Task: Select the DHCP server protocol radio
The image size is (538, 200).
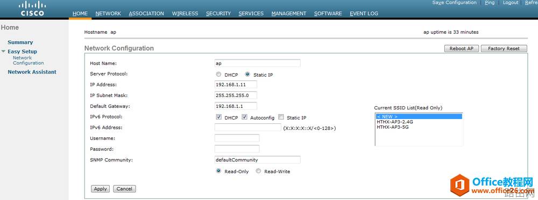Action: tap(218, 74)
